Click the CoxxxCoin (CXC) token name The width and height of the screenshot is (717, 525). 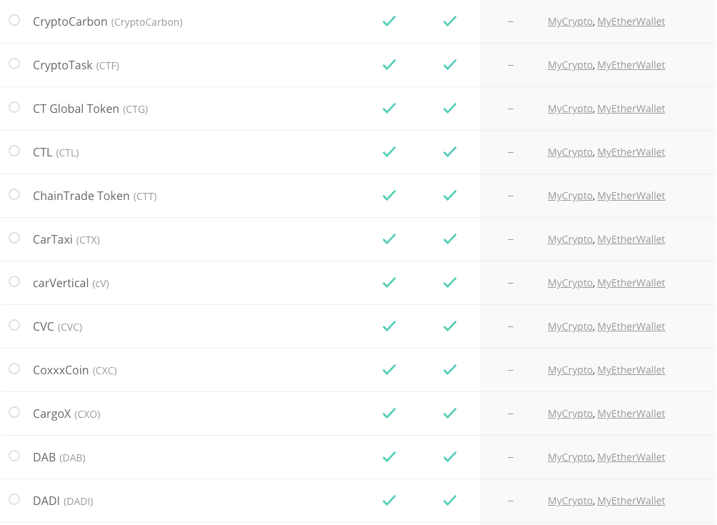[x=75, y=370]
